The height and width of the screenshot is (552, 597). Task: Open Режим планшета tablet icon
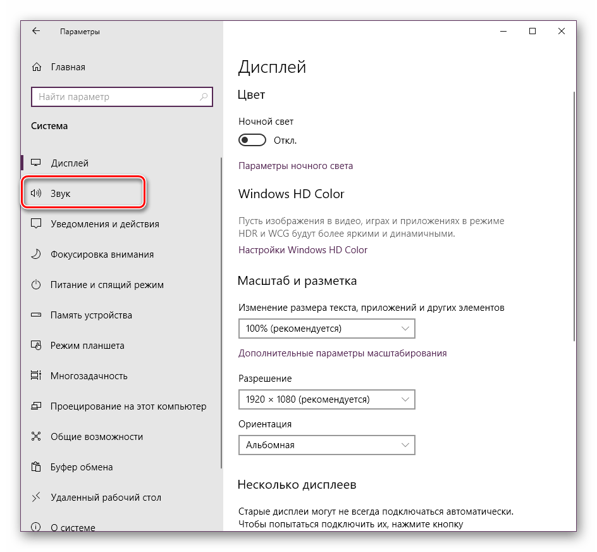(x=36, y=346)
